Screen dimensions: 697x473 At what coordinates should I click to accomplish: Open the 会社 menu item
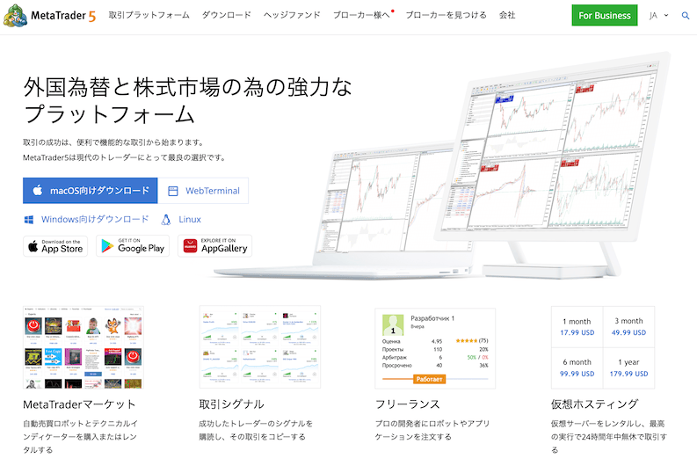507,15
